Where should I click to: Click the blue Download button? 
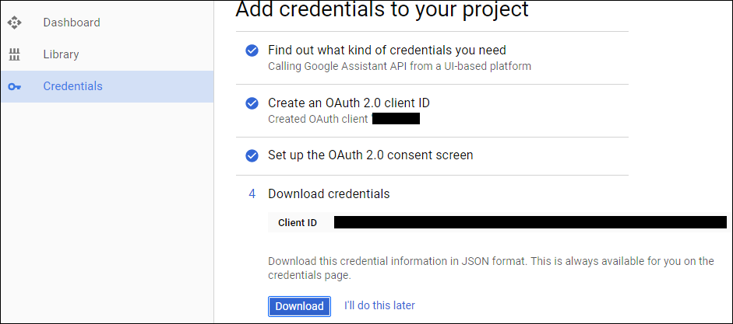(299, 306)
